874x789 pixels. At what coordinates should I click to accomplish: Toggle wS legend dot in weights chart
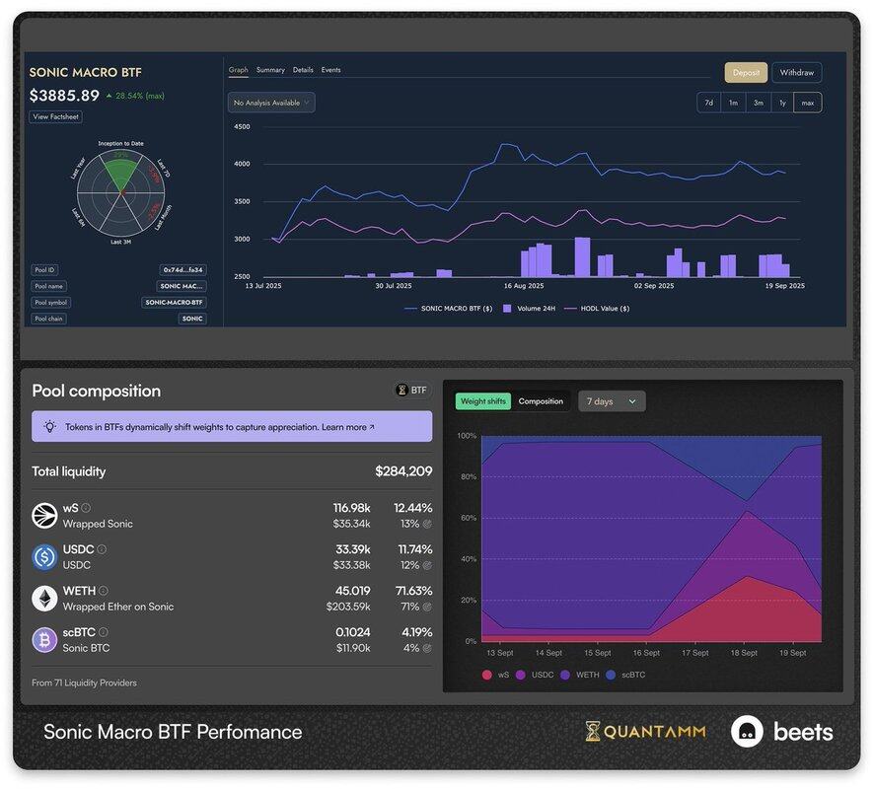487,675
